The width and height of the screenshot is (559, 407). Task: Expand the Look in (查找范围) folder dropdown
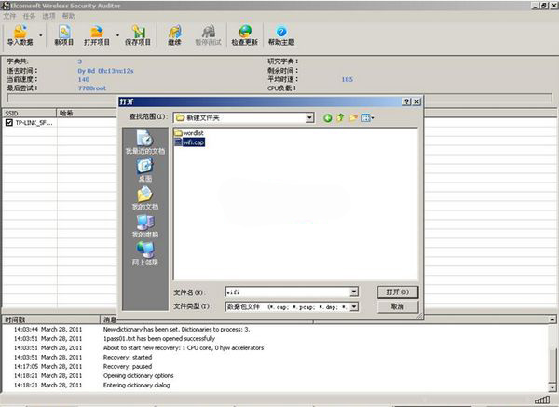308,118
